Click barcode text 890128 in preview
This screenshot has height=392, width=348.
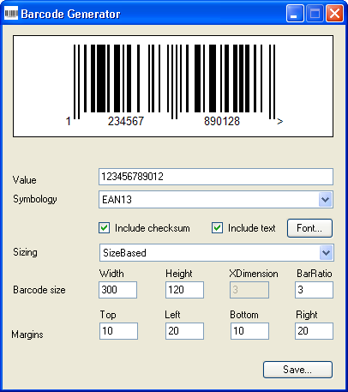[222, 121]
